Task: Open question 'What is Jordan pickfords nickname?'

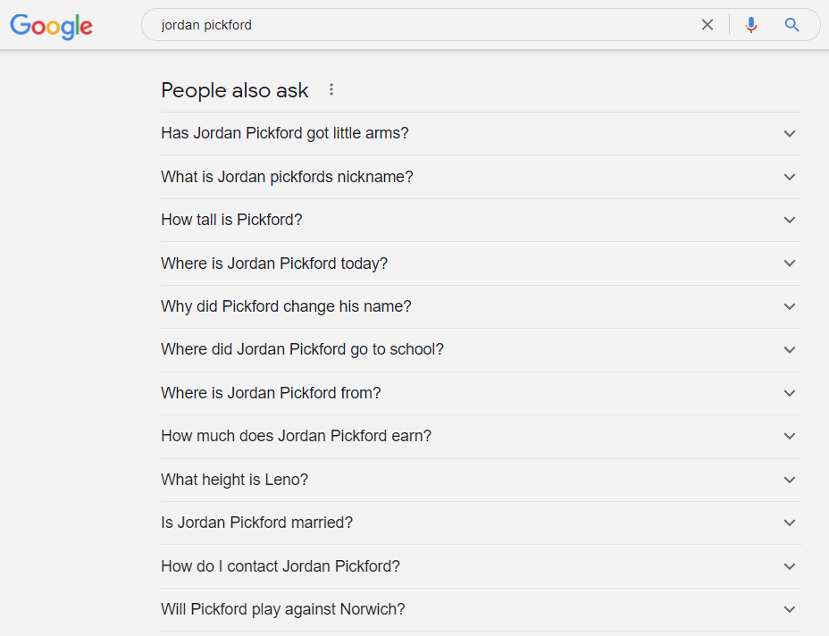Action: click(x=481, y=177)
